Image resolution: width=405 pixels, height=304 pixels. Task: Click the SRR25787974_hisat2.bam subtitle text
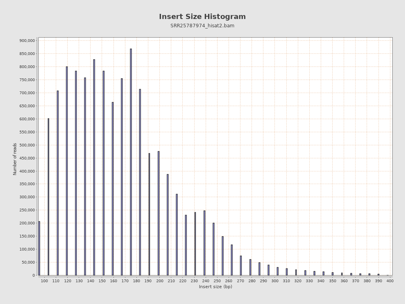pyautogui.click(x=202, y=26)
